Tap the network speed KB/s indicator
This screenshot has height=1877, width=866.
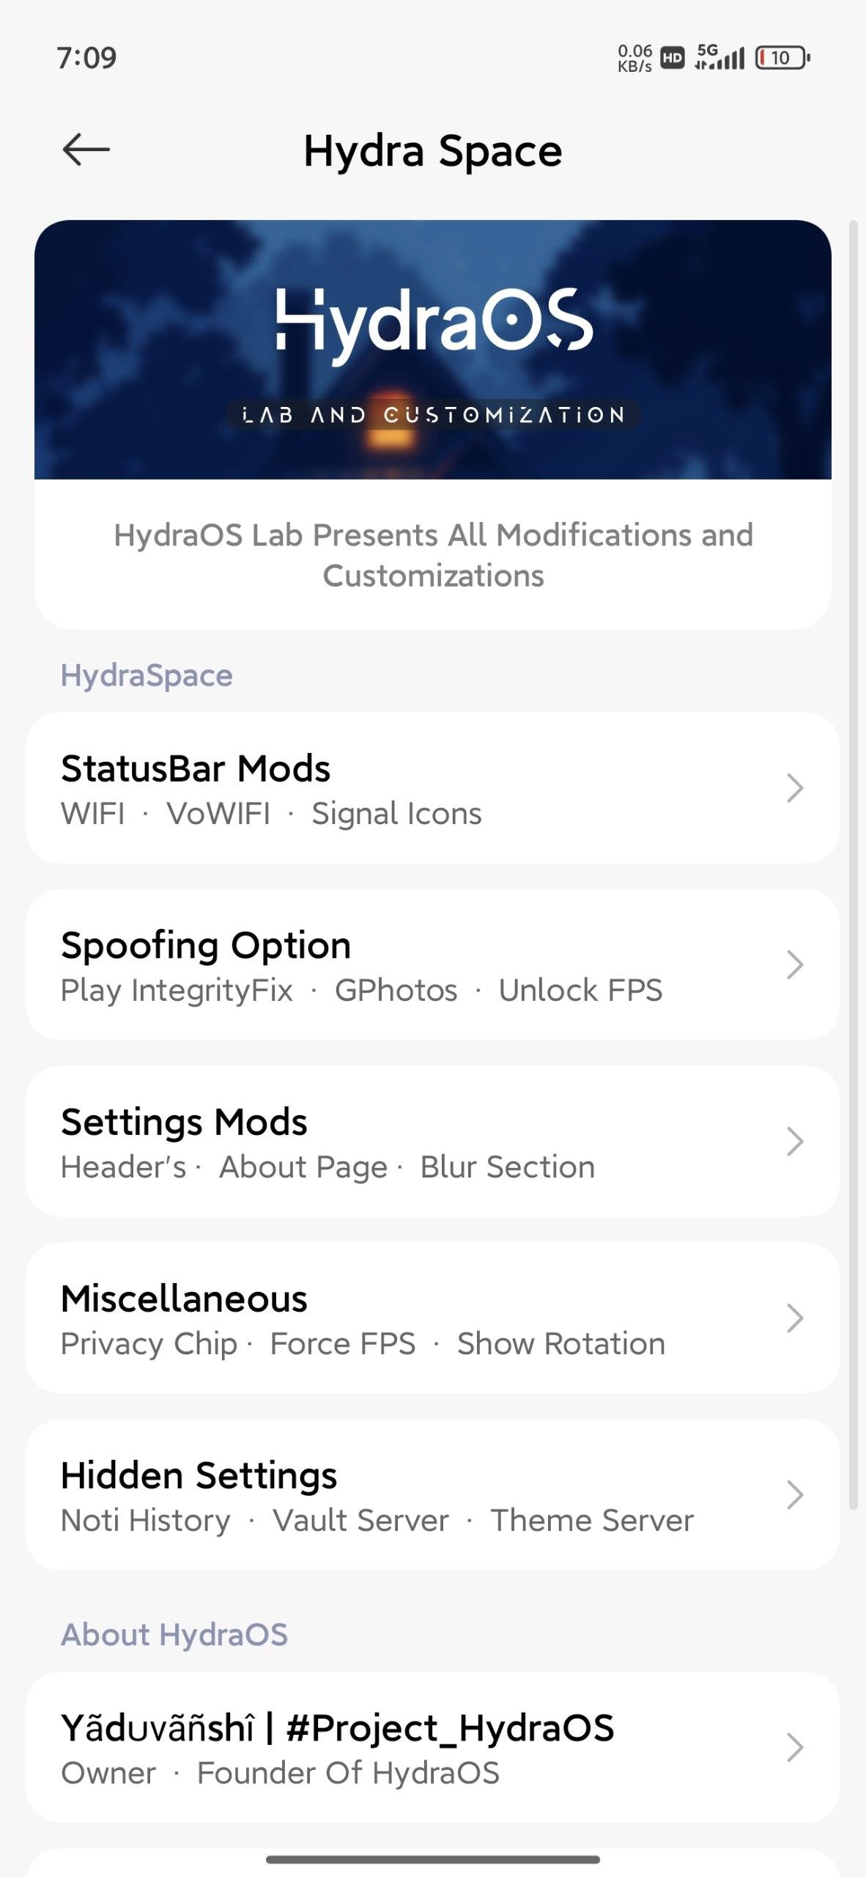coord(634,58)
